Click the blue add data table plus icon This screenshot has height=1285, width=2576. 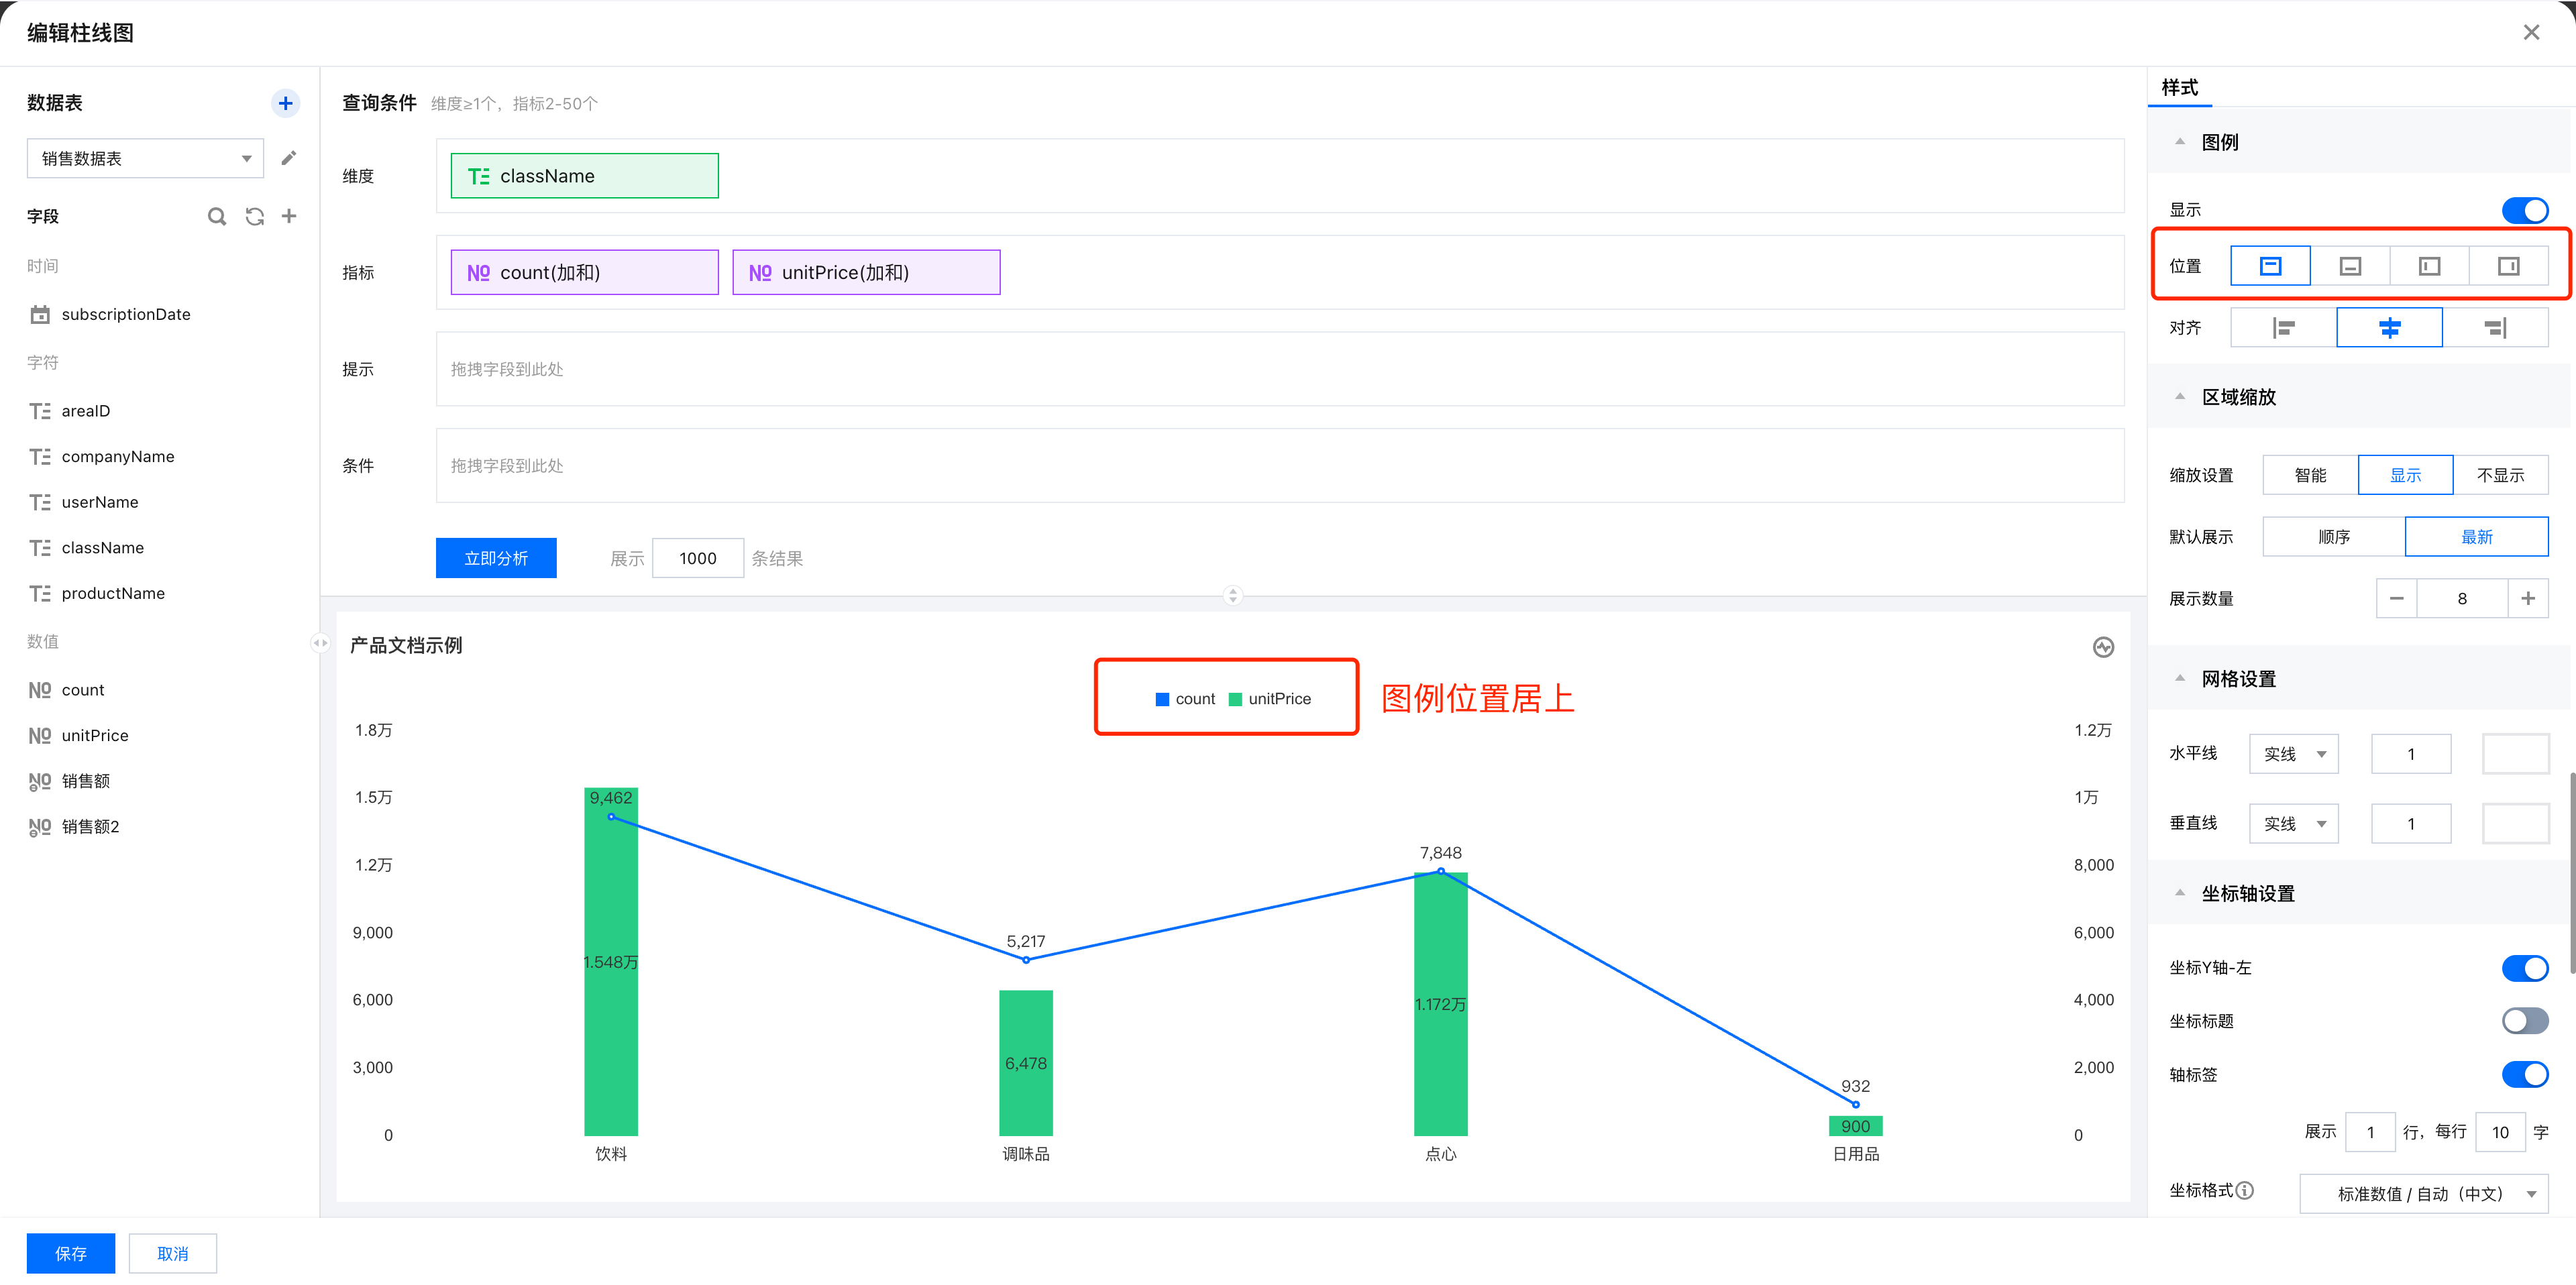[285, 103]
